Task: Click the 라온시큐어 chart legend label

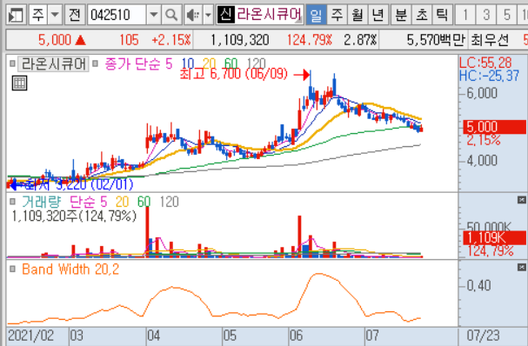Action: [x=53, y=63]
